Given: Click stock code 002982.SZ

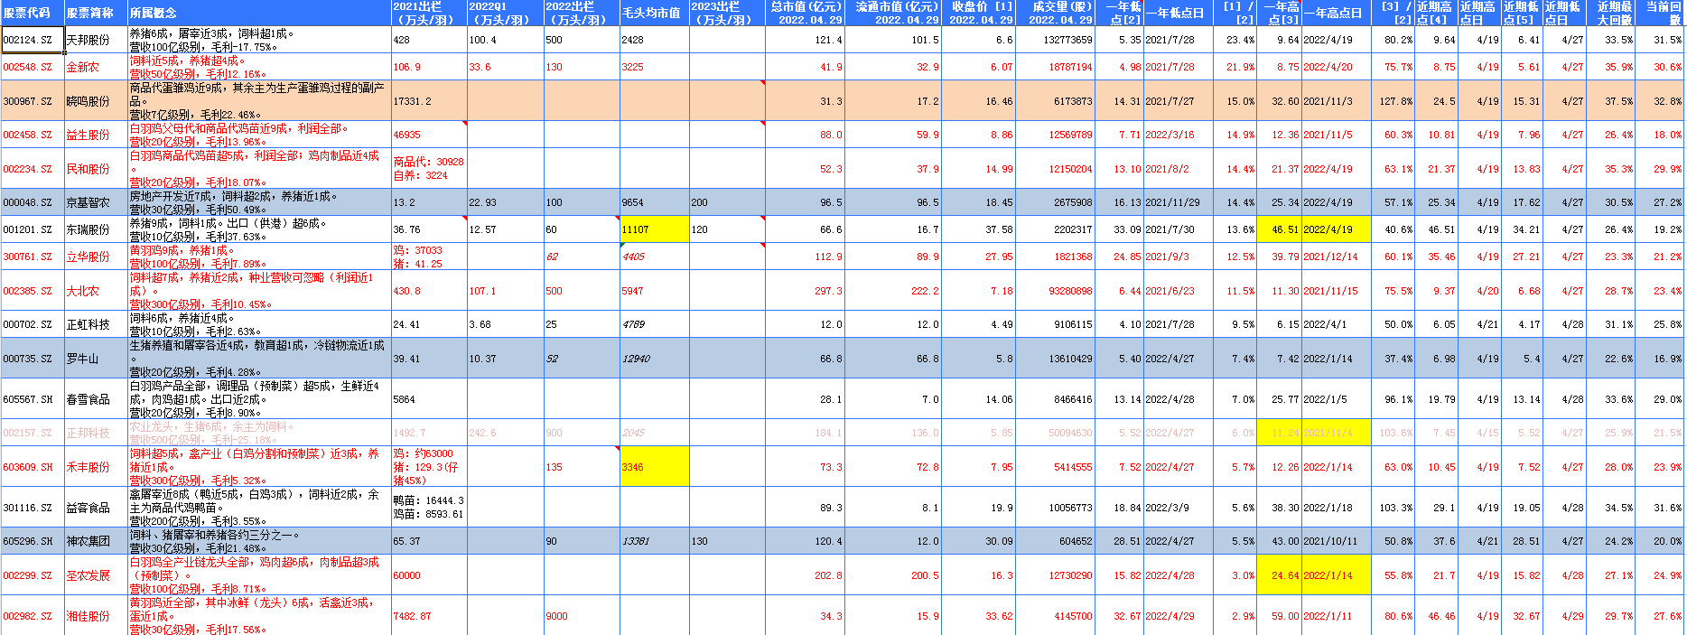Looking at the screenshot, I should click(x=33, y=616).
